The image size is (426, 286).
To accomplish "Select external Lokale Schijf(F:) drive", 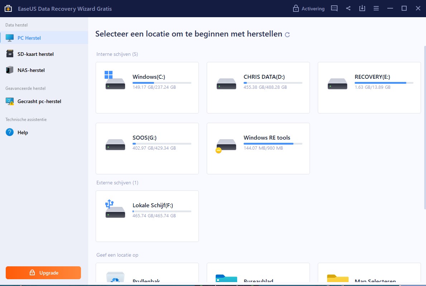I will tap(147, 216).
